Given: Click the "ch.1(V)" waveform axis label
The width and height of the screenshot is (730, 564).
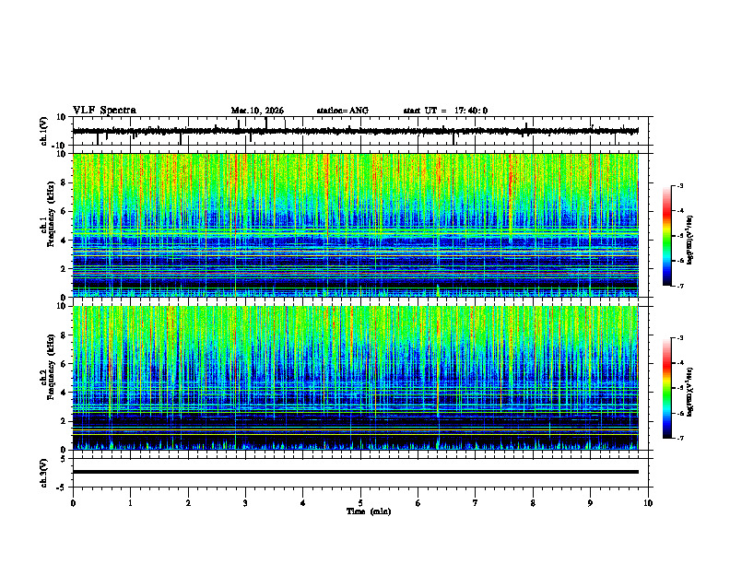Looking at the screenshot, I should (x=44, y=131).
